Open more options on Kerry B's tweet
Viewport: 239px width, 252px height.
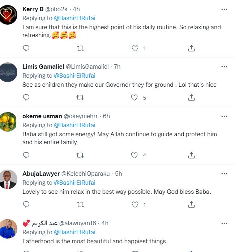[x=225, y=9]
